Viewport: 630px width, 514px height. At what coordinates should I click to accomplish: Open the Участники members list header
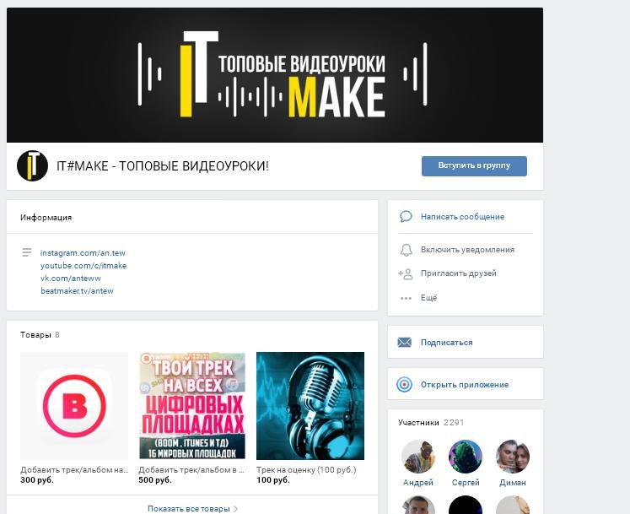[x=418, y=422]
